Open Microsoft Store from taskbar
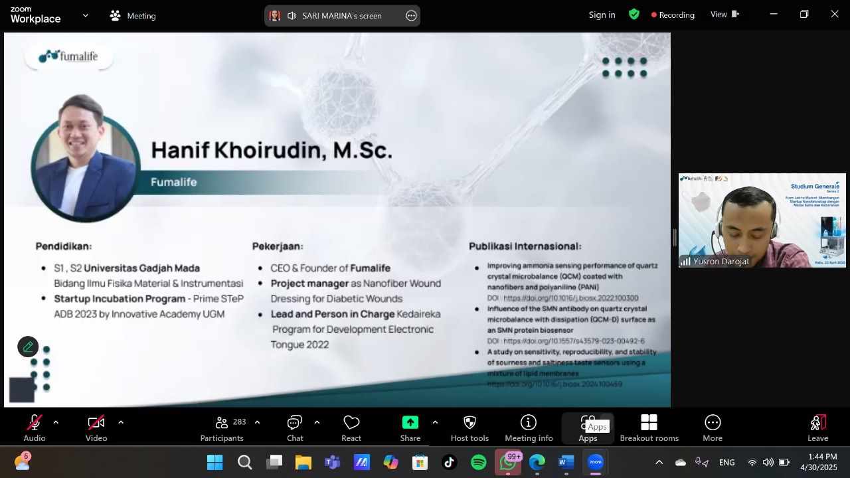 [420, 463]
